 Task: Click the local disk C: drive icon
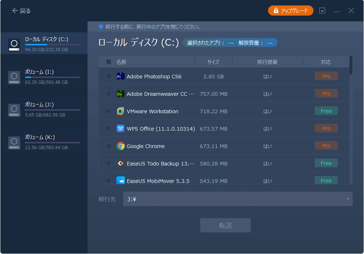[x=14, y=44]
